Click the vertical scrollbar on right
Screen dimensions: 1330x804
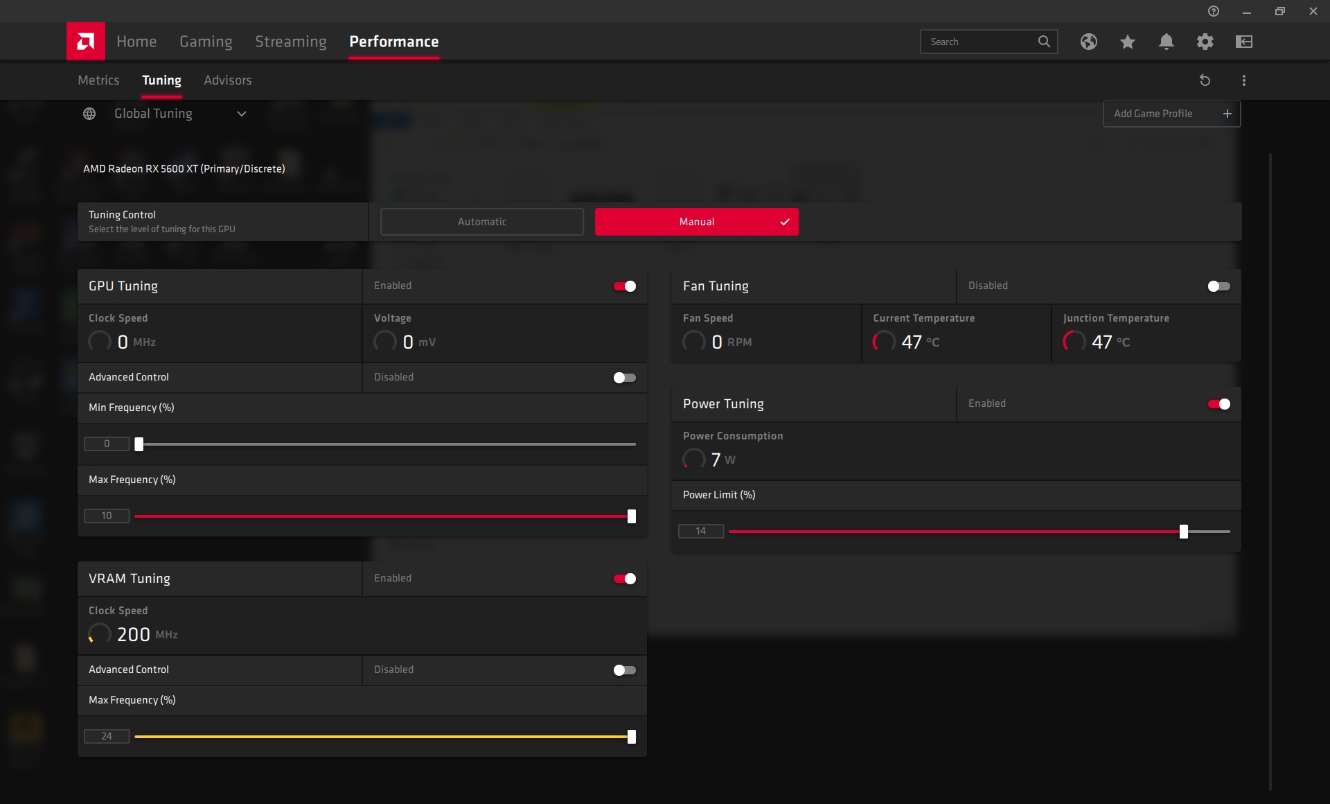click(x=1270, y=471)
